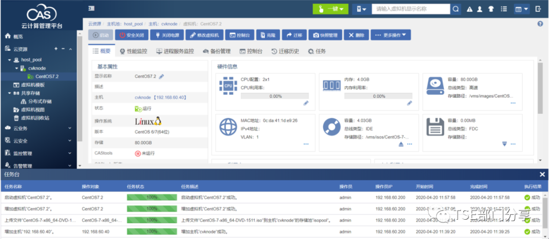Open the help question mark icon
This screenshot has height=239, width=549.
pos(540,24)
